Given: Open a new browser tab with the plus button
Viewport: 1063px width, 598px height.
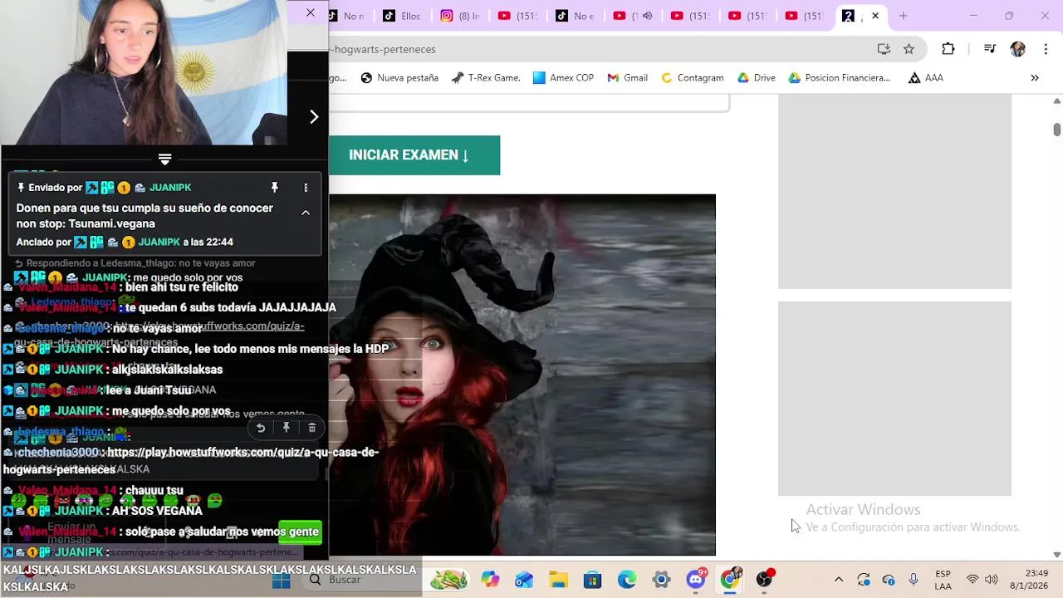Looking at the screenshot, I should (904, 16).
